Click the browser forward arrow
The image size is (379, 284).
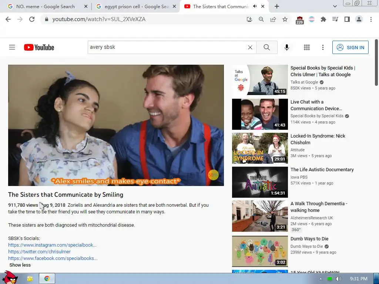pos(20,19)
